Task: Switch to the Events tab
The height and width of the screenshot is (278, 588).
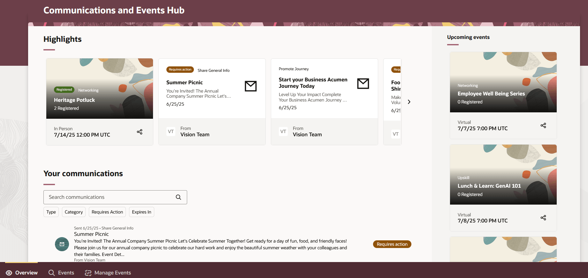Action: (x=61, y=273)
